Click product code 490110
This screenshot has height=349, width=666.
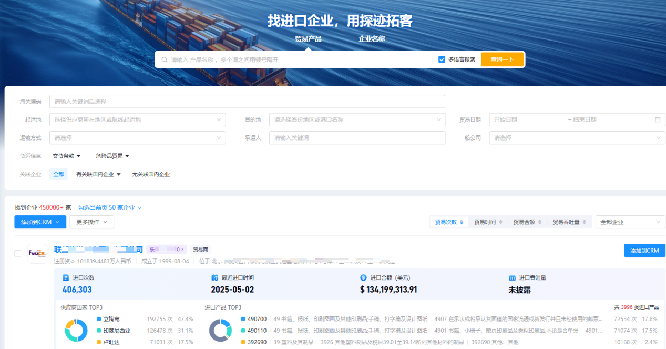pyautogui.click(x=257, y=331)
